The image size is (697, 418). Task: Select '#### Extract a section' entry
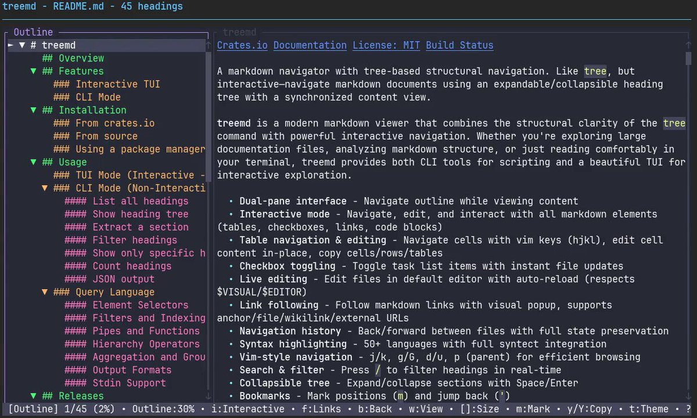tap(127, 227)
